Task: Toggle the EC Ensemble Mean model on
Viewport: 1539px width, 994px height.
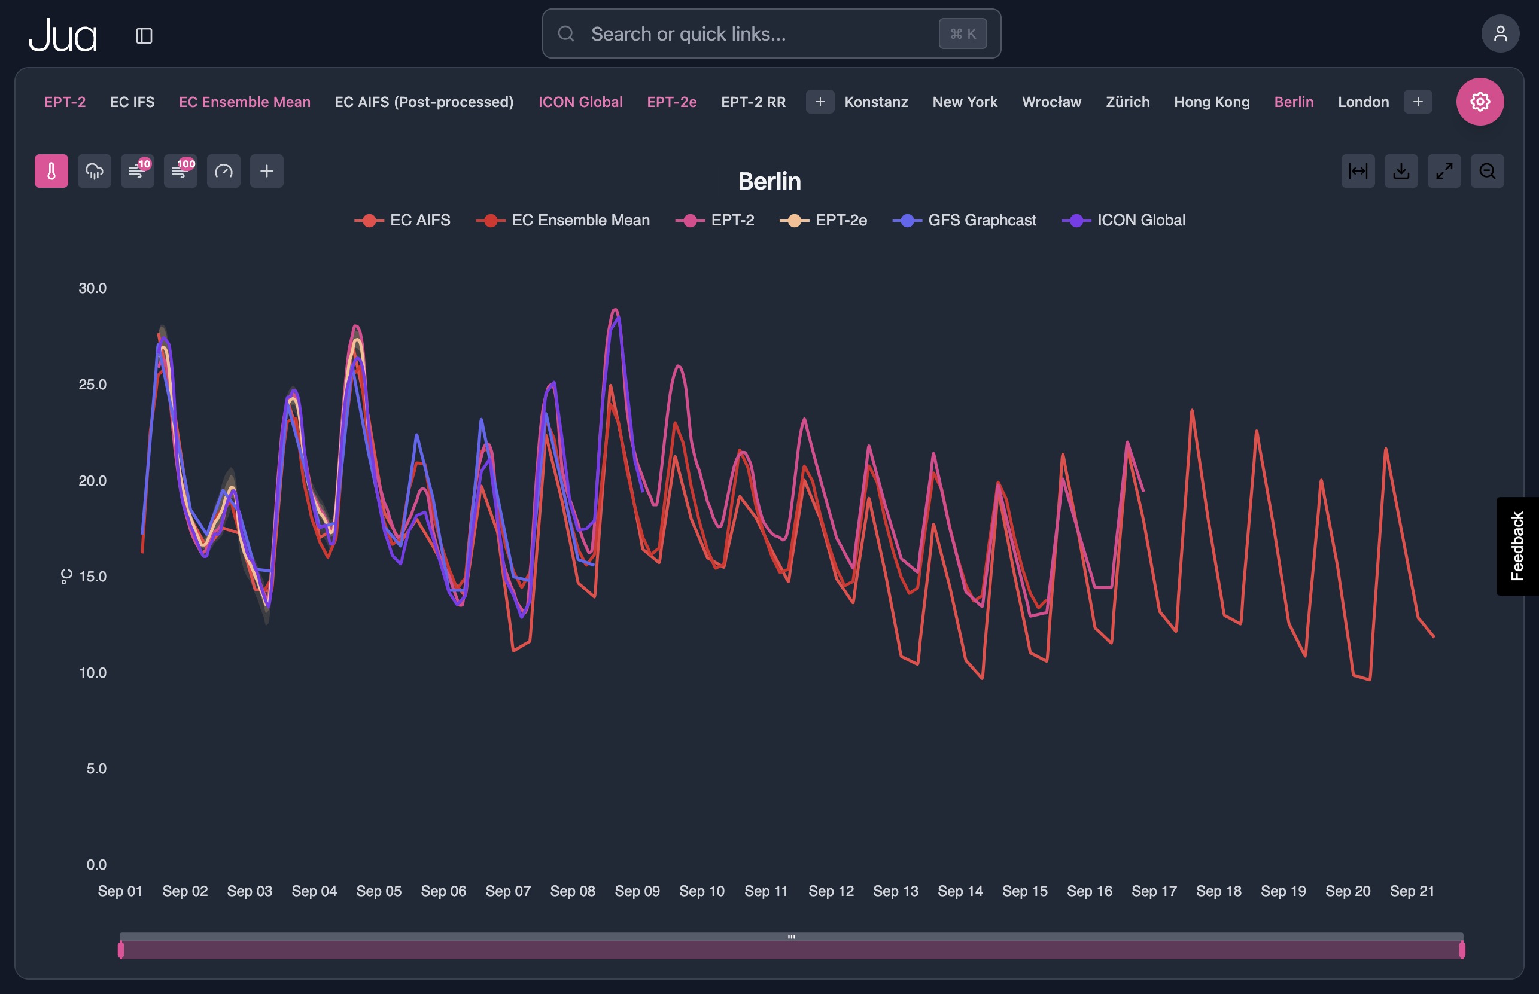Action: (244, 102)
